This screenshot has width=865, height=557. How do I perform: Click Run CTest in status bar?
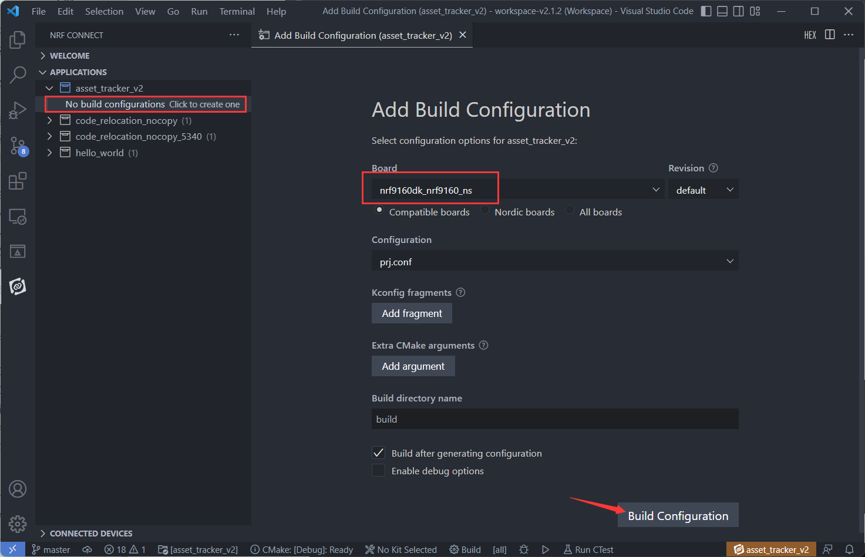click(x=588, y=549)
